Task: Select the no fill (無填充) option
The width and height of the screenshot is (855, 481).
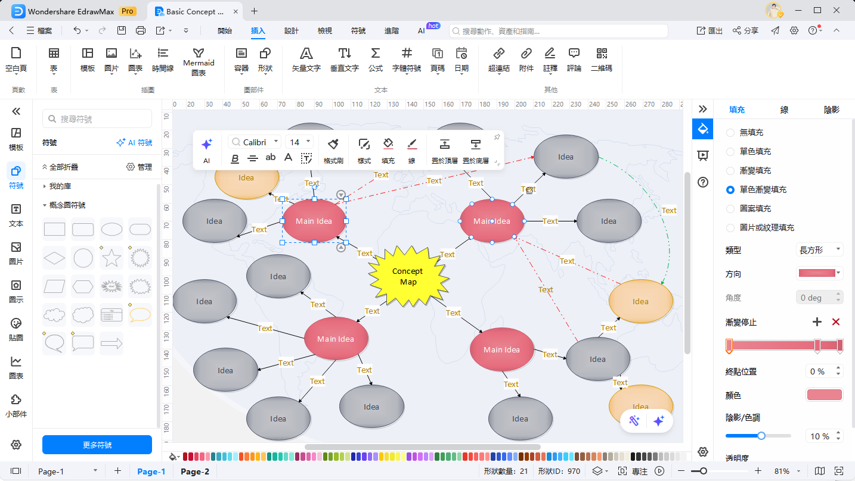Action: (730, 132)
